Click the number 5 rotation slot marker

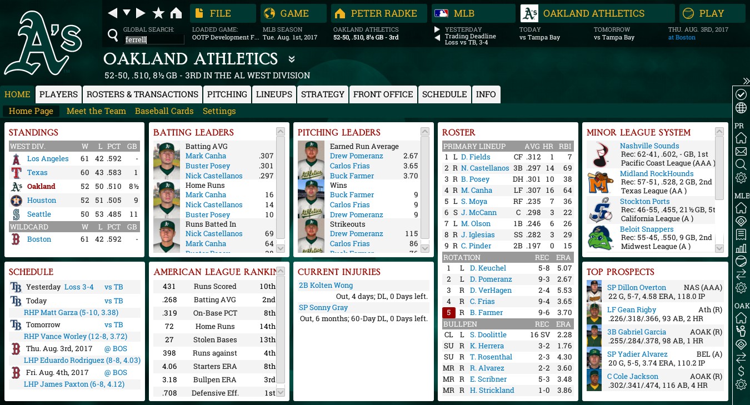449,313
